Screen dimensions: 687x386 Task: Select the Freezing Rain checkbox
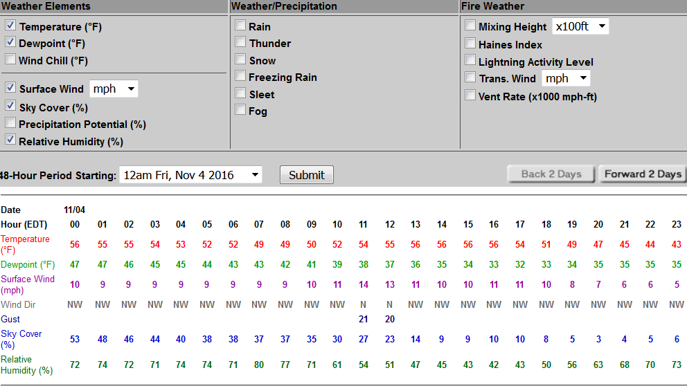(240, 76)
